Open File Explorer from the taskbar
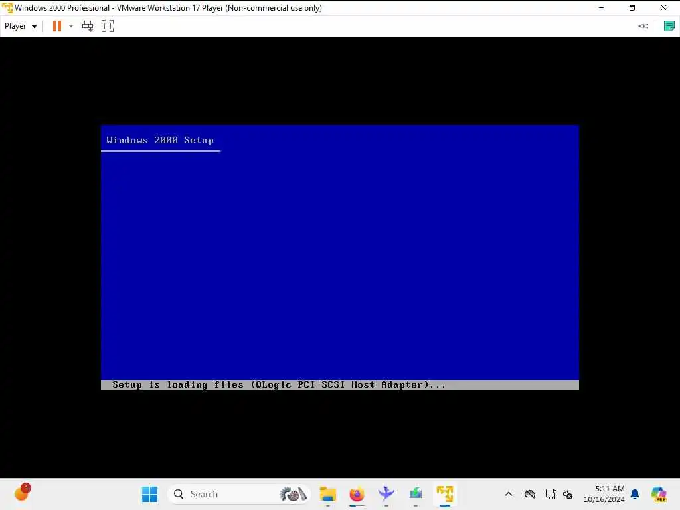This screenshot has width=680, height=510. tap(328, 494)
